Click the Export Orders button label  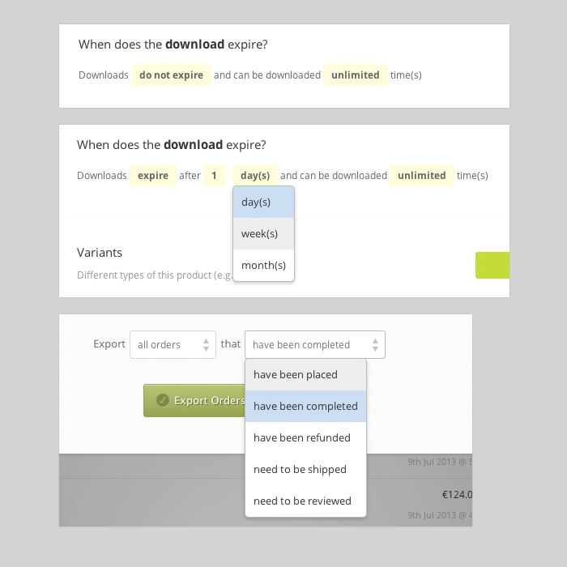pos(209,400)
